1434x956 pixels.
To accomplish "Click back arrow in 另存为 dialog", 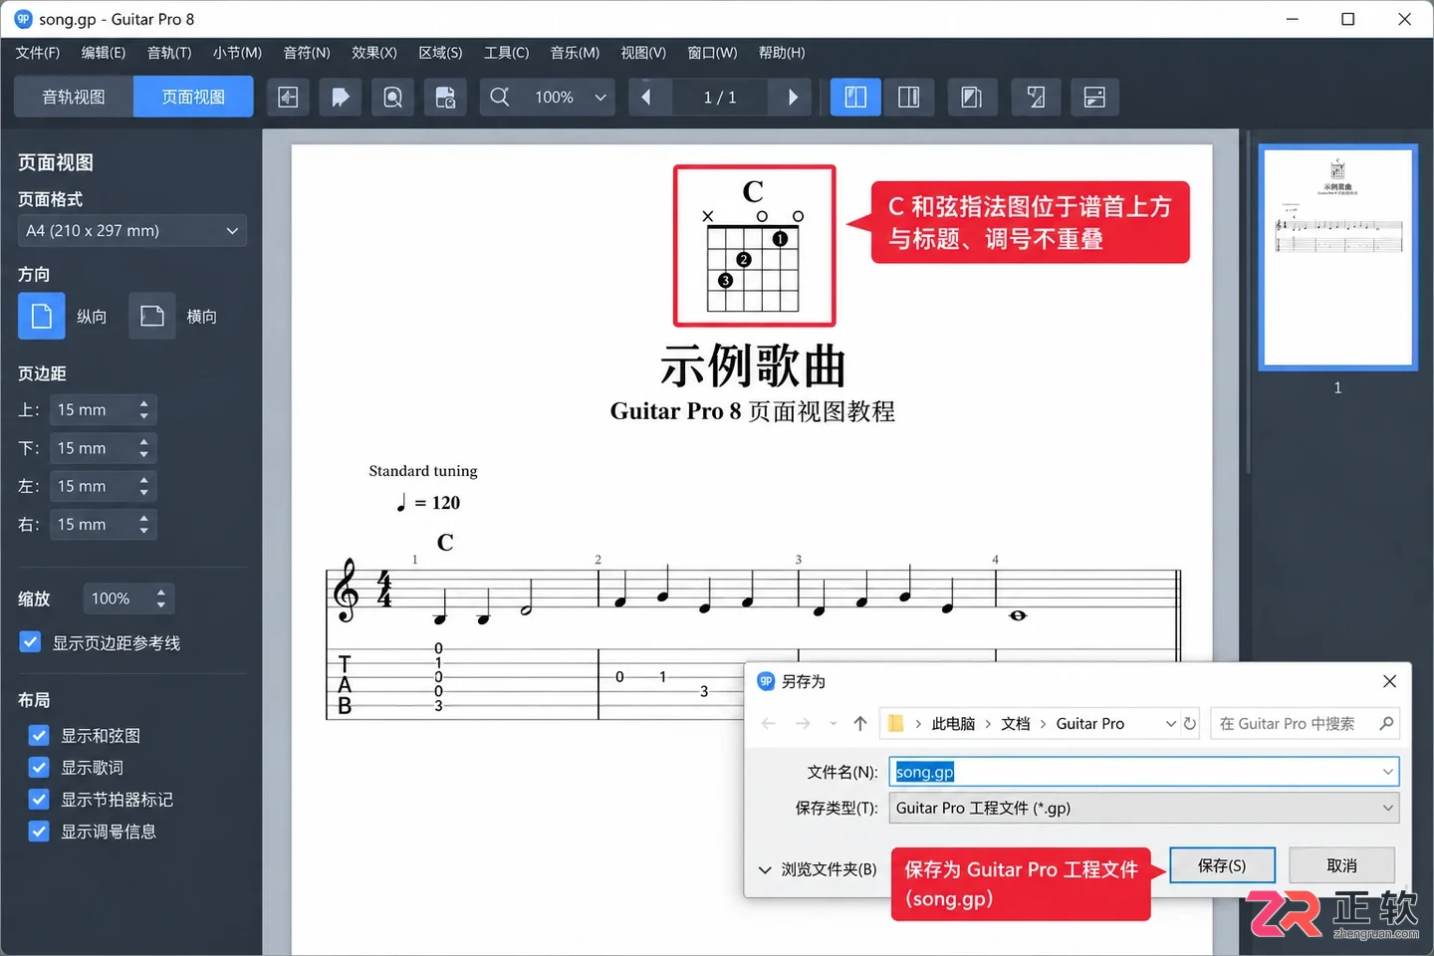I will (x=768, y=724).
